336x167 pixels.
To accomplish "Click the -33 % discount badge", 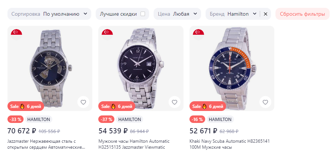I will pos(15,120).
